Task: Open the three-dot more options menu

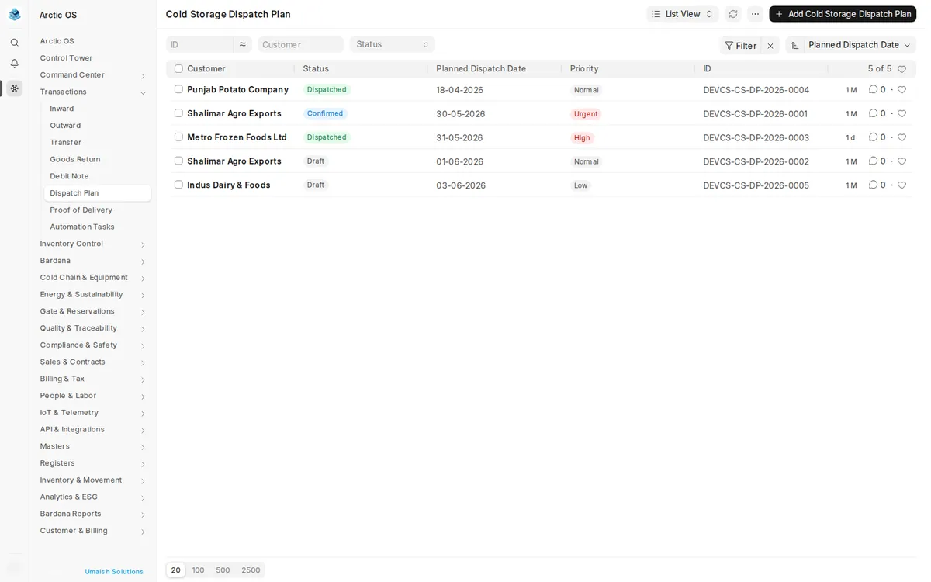Action: coord(755,14)
